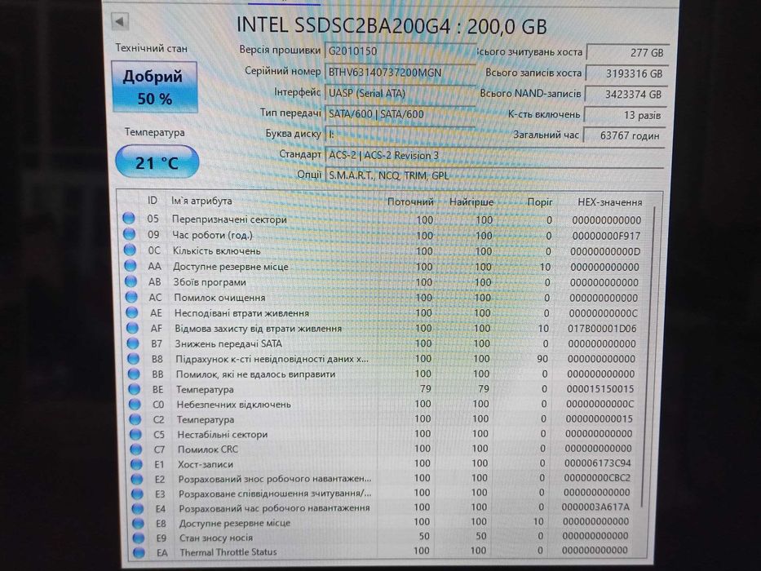The width and height of the screenshot is (761, 571).
Task: Click HEX value 0000003A617A
Action: click(x=595, y=507)
